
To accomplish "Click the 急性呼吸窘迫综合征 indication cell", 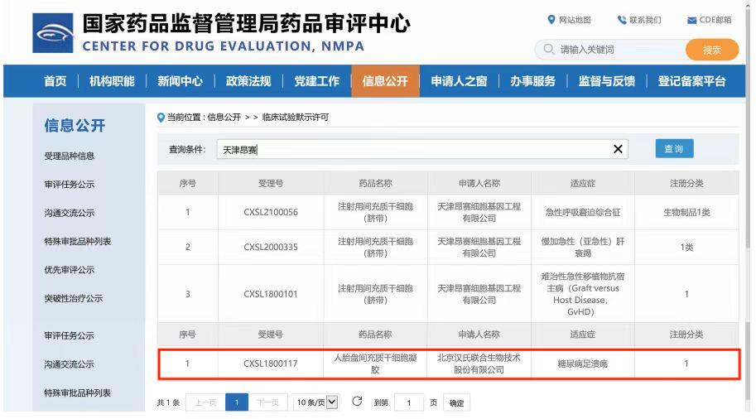I will pyautogui.click(x=582, y=212).
